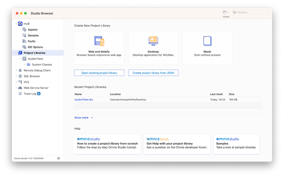The image size is (284, 177).
Task: Select the studio11test library icon
Action: coord(24,58)
